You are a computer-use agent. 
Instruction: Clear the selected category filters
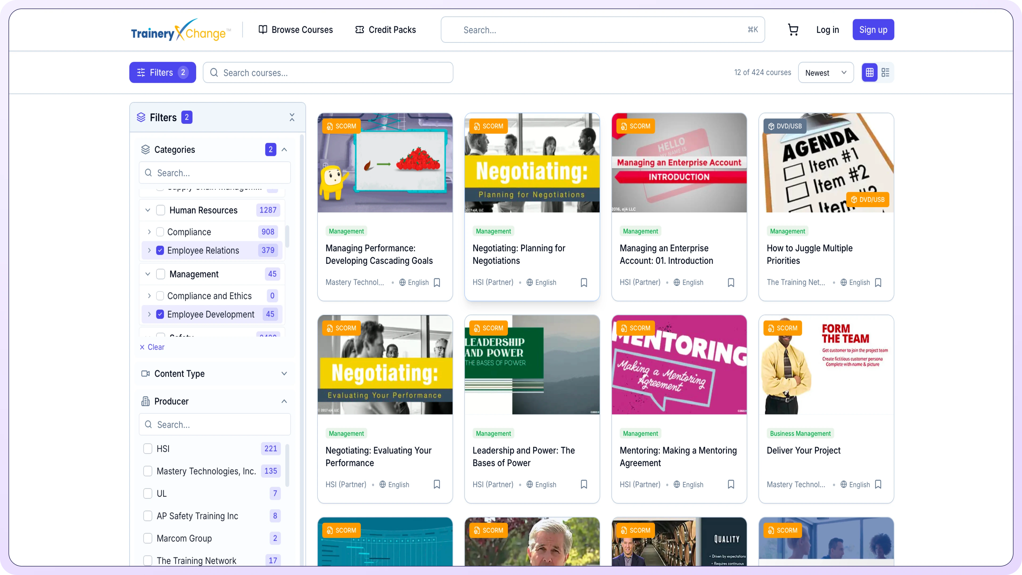pos(152,347)
